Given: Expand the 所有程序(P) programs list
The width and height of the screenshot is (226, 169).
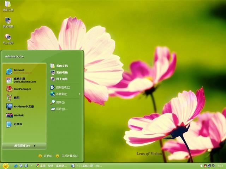Looking at the screenshot, I should (24, 145).
